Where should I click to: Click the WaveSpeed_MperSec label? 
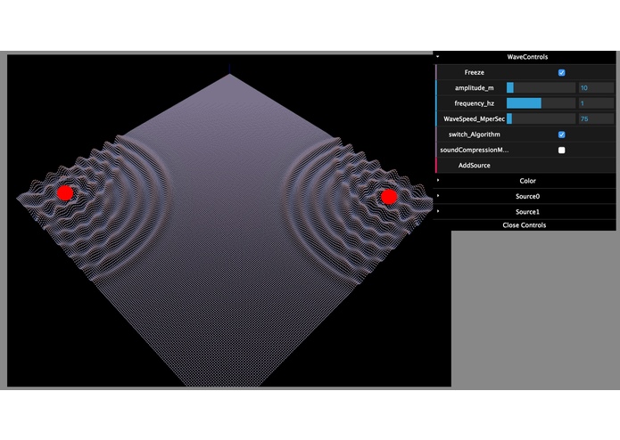click(x=474, y=118)
